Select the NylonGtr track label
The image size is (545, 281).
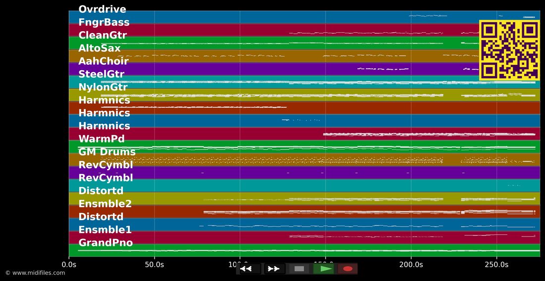coord(103,87)
